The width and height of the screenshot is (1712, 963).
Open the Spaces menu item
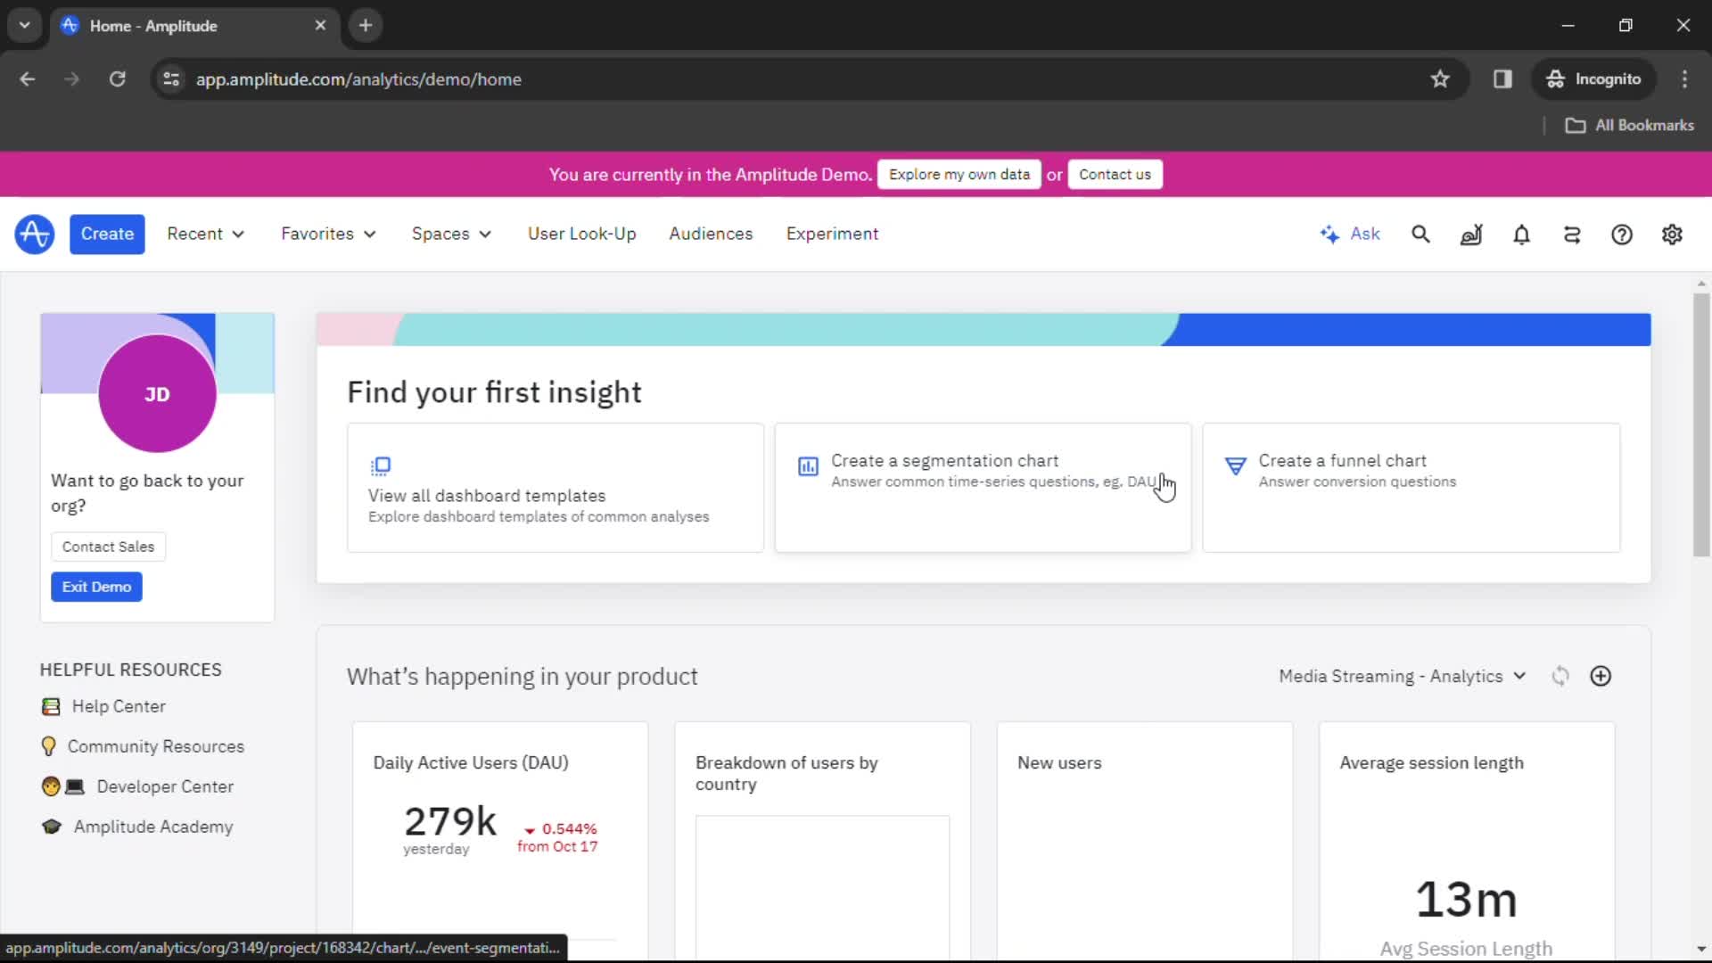[x=451, y=234]
